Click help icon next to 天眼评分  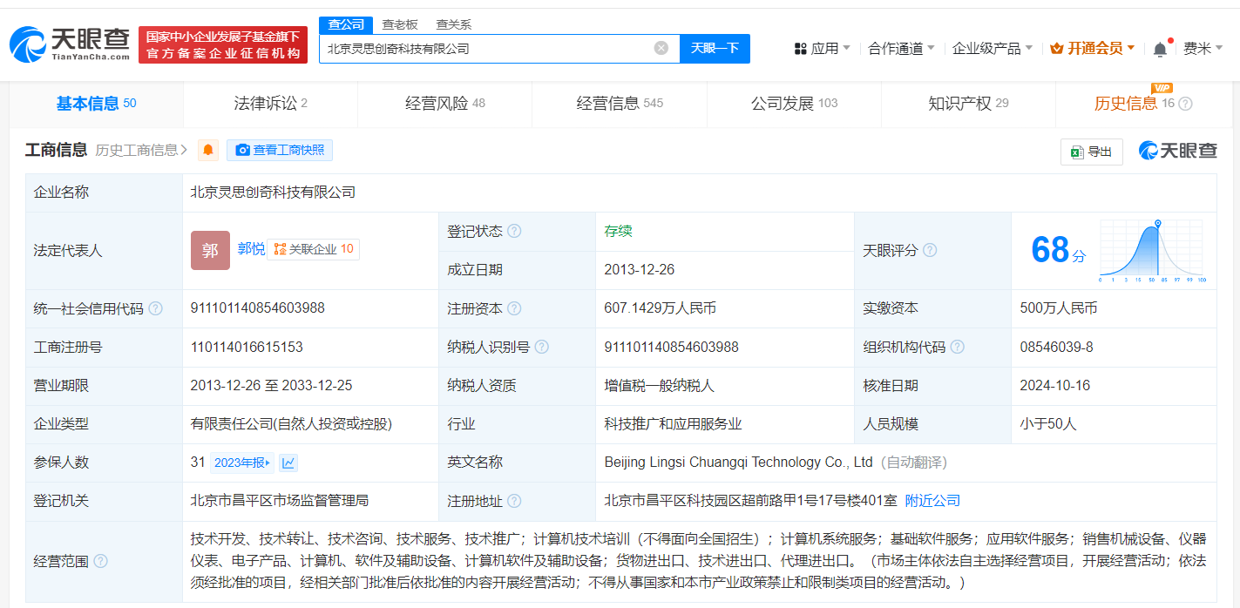coord(930,251)
